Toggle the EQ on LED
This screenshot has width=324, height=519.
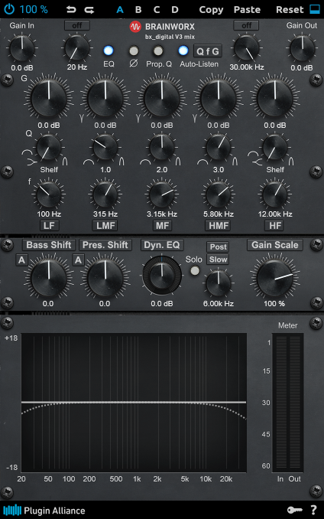click(x=109, y=51)
